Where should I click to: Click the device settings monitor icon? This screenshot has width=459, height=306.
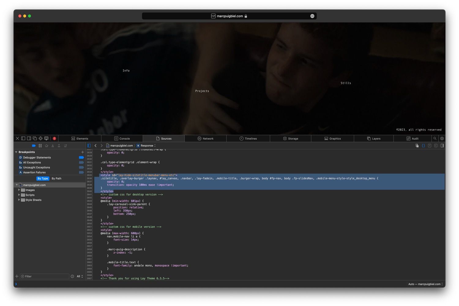pyautogui.click(x=46, y=139)
